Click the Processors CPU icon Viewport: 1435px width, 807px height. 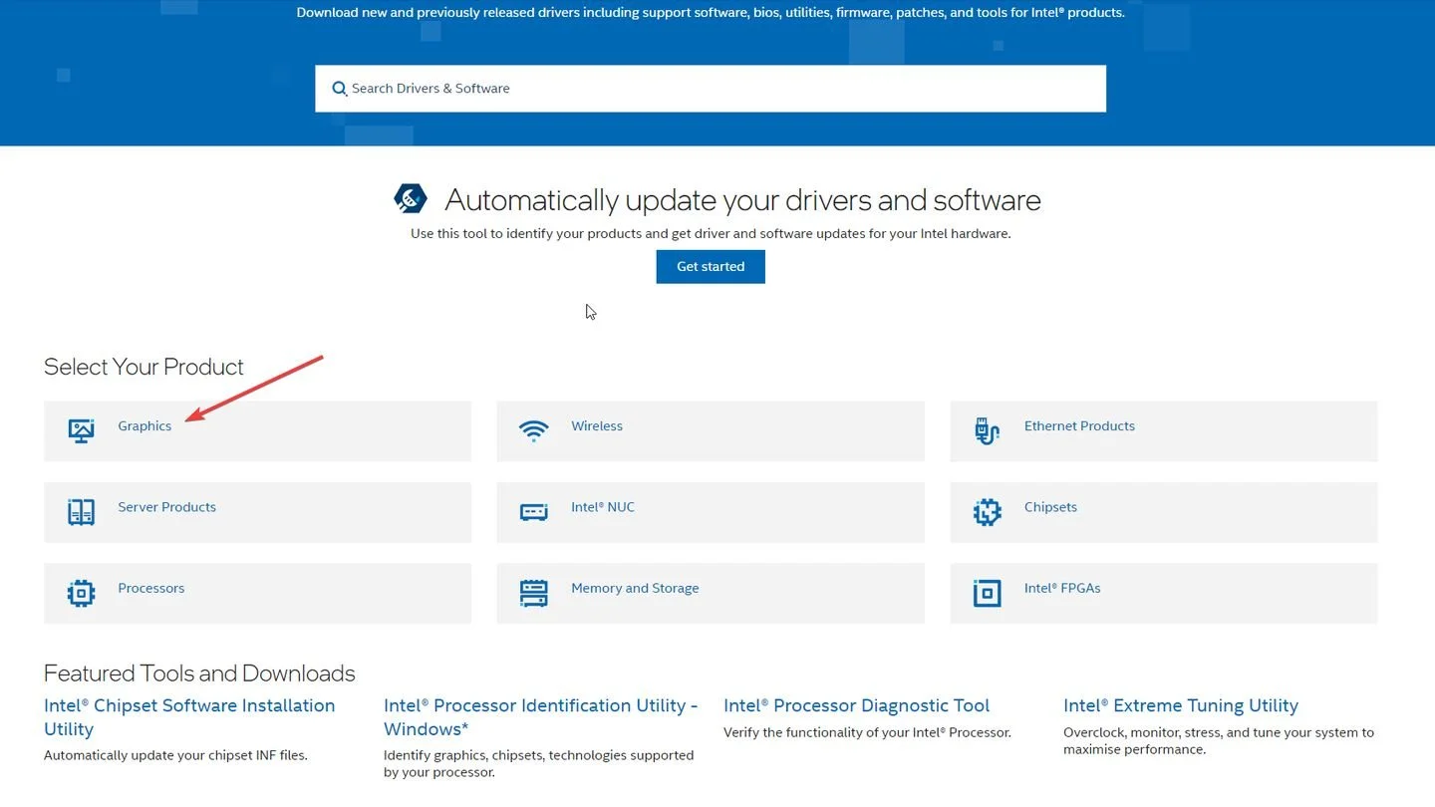pos(81,594)
